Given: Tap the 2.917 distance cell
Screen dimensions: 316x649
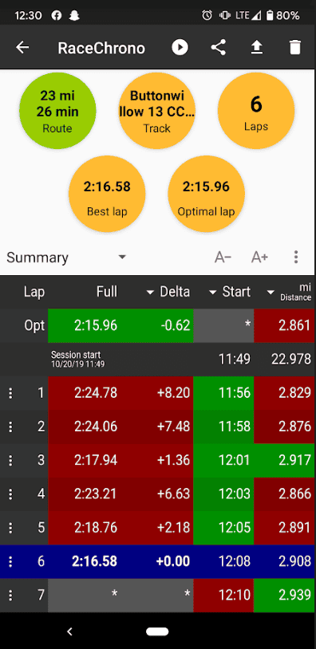Looking at the screenshot, I should (x=285, y=460).
